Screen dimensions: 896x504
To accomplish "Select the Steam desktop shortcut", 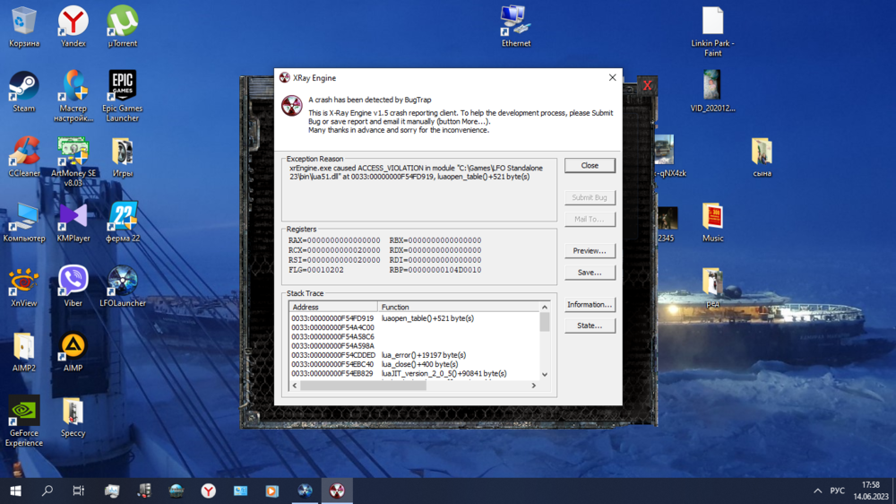I will coord(23,91).
